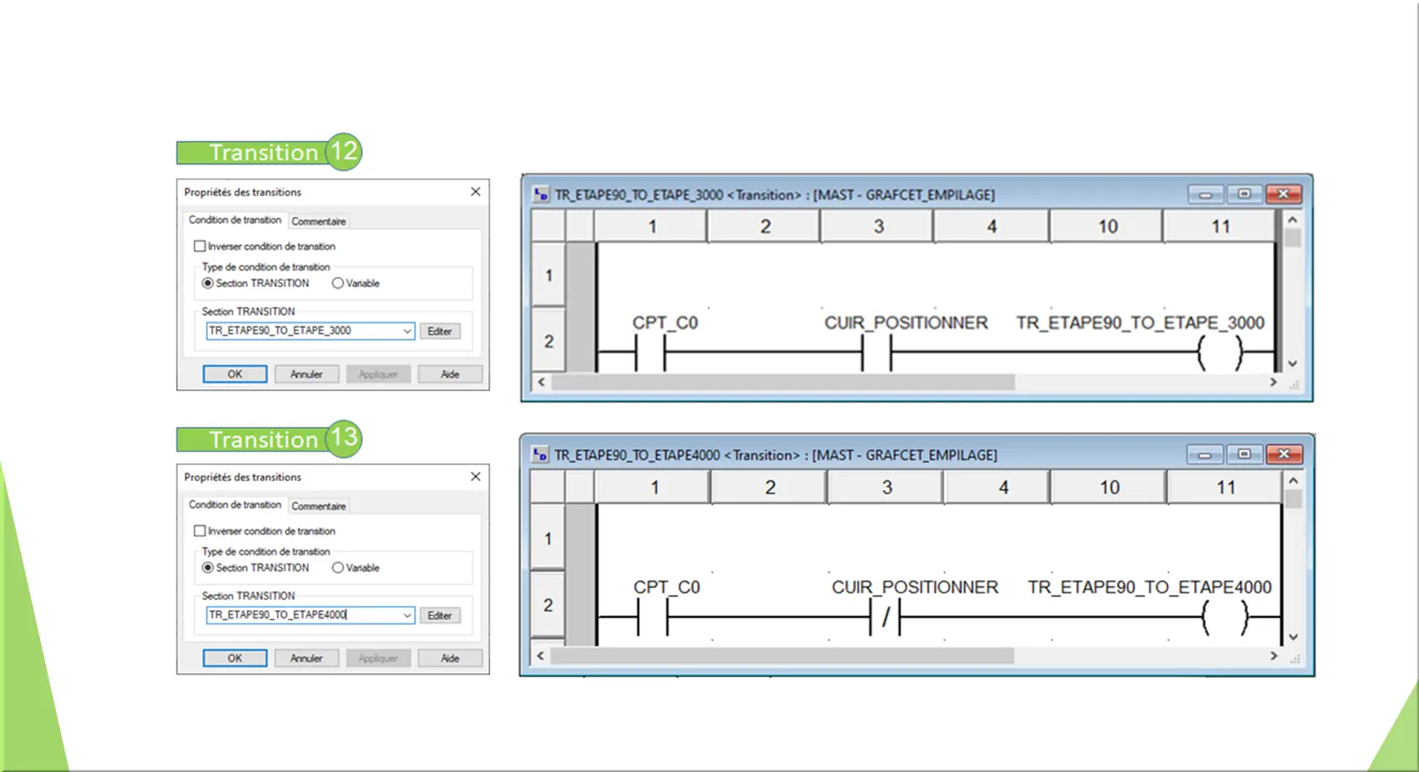Viewport: 1419px width, 772px height.
Task: Click window icon of TR_ETAPE90_TO_ETAPE_3000 editor
Action: point(541,194)
